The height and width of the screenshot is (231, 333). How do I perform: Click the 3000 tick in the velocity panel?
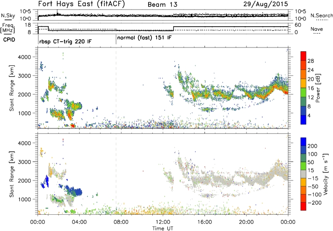pos(25,162)
